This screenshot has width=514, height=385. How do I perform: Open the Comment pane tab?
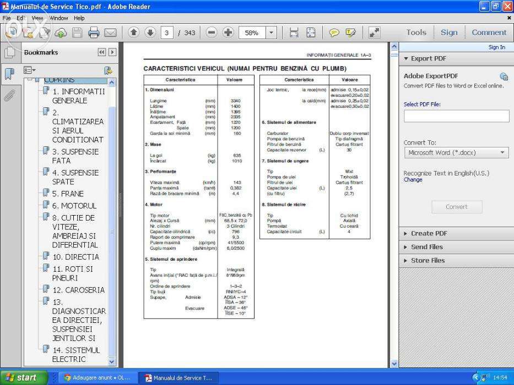coord(489,32)
